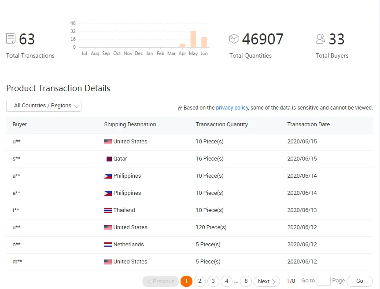This screenshot has width=380, height=289.
Task: Click the Go button
Action: (x=360, y=281)
